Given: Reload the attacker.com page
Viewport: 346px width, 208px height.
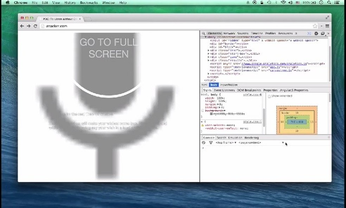Looking at the screenshot, I should point(35,26).
